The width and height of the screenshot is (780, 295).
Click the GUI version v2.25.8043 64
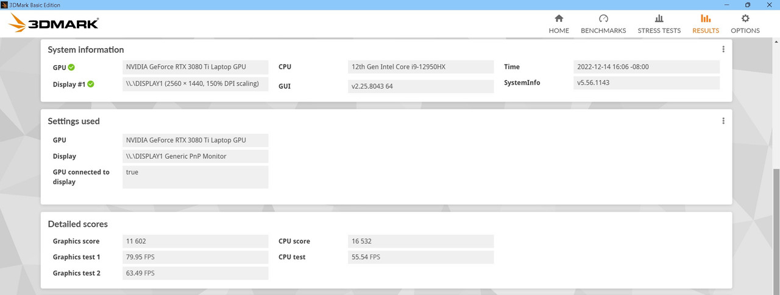[x=420, y=86]
